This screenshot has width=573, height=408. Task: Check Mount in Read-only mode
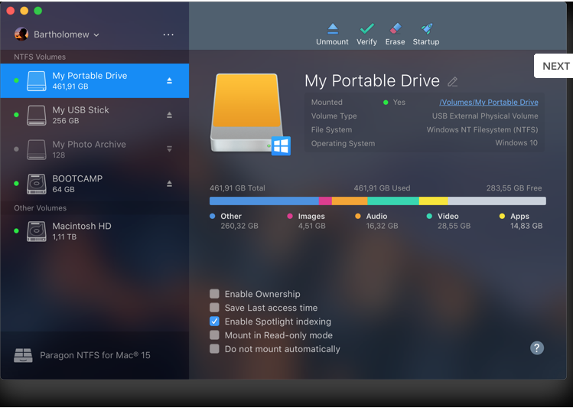pyautogui.click(x=214, y=335)
